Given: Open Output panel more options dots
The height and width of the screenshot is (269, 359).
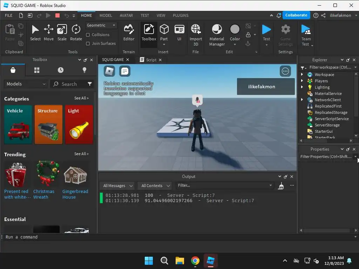Looking at the screenshot, I should (292, 186).
